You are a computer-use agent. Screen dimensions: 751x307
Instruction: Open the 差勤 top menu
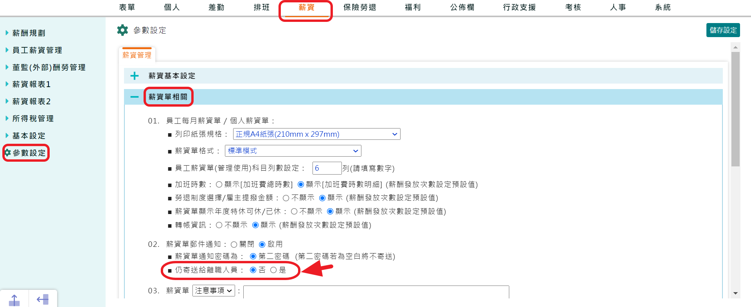tap(216, 7)
